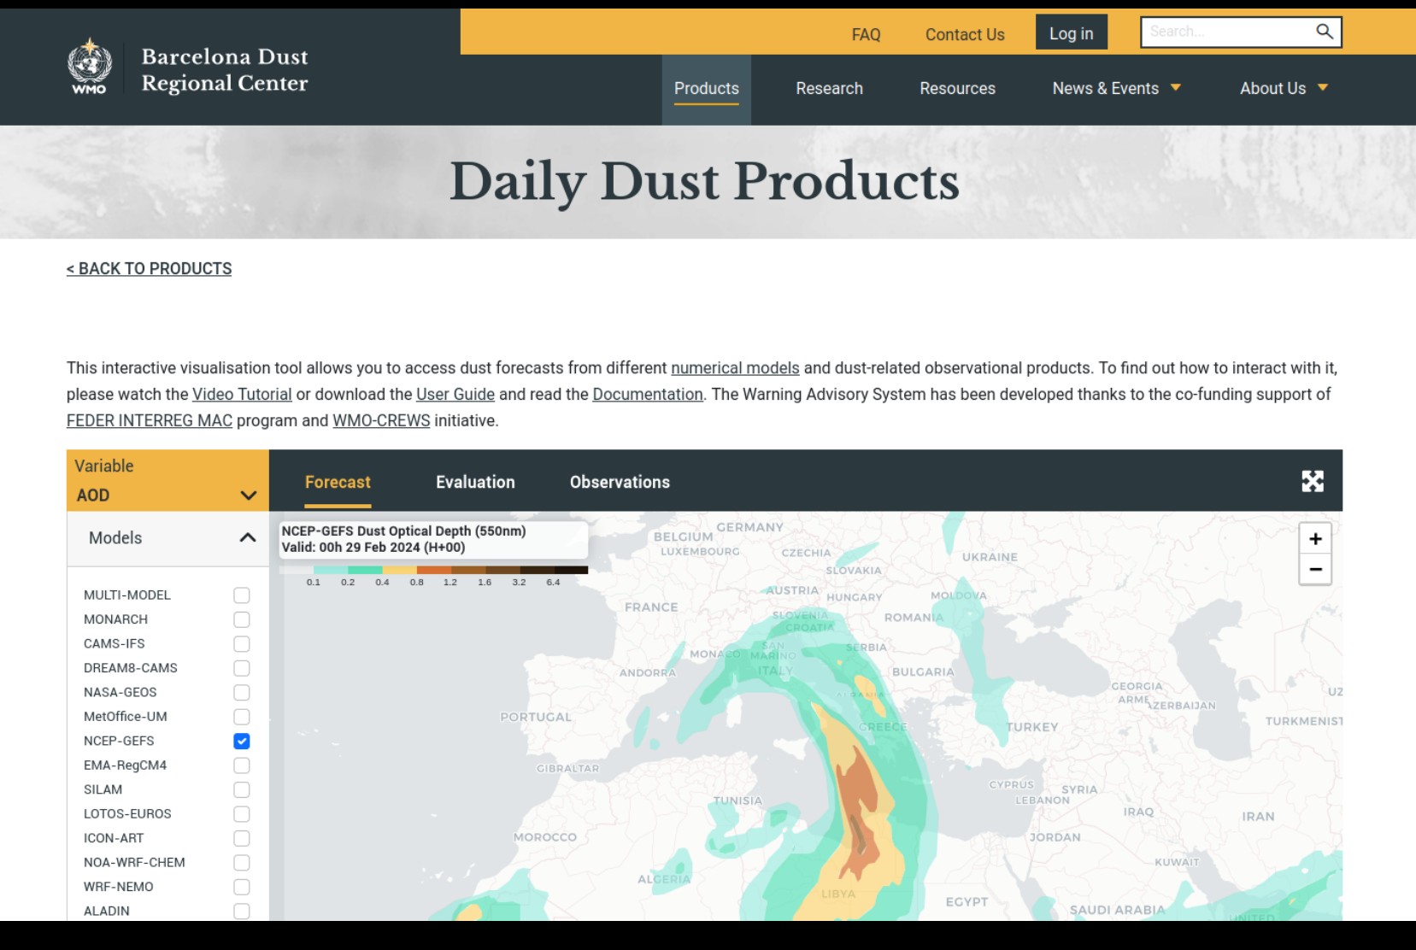Enable the MONARCH model checkbox
1416x950 pixels.
point(242,619)
